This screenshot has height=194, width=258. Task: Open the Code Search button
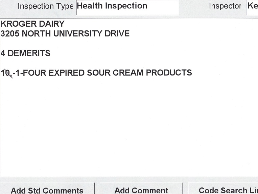coord(223,190)
